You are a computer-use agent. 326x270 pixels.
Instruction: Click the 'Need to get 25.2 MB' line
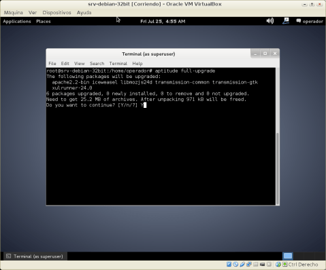coord(146,99)
